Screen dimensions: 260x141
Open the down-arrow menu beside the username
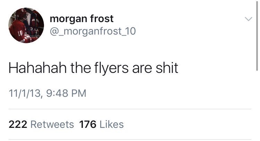249,19
